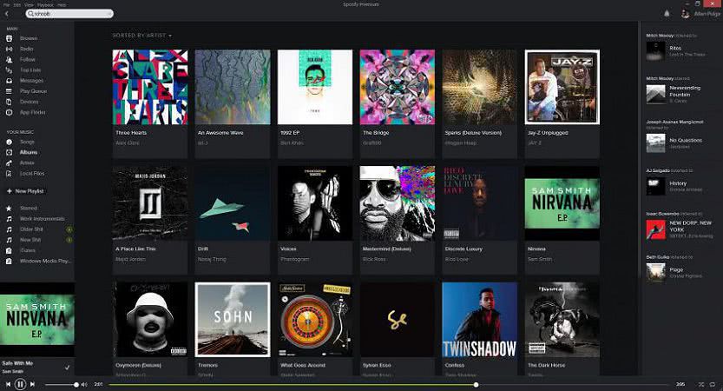Open Local Files under Your Music
The height and width of the screenshot is (391, 723).
tap(31, 174)
